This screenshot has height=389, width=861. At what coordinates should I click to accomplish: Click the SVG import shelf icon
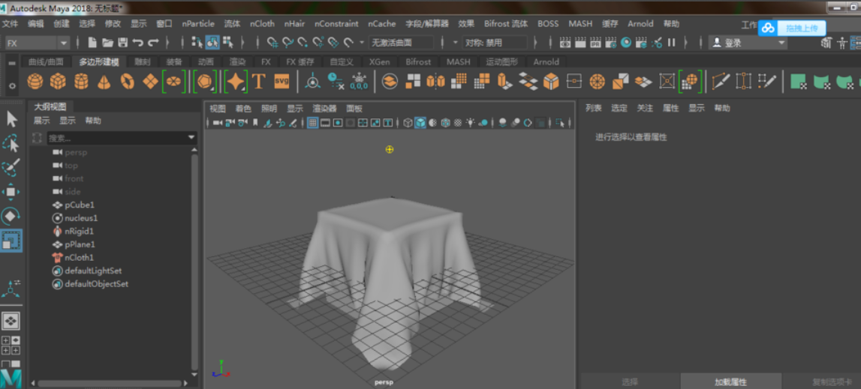(281, 82)
